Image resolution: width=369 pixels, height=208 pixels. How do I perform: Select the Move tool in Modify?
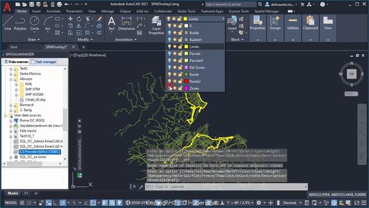pos(70,19)
